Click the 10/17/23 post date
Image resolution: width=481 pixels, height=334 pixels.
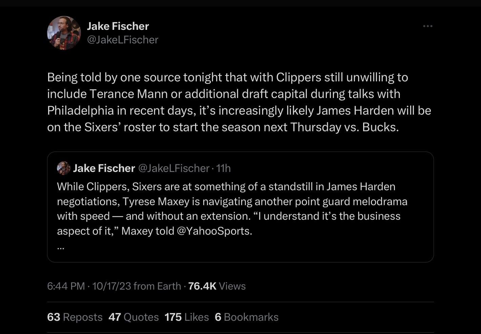click(x=111, y=286)
